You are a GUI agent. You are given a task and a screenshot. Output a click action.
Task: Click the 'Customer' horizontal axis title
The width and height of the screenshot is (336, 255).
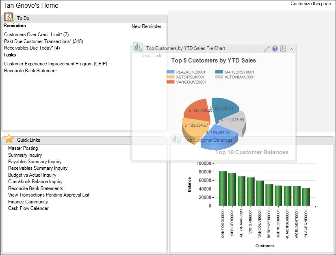coord(264,246)
